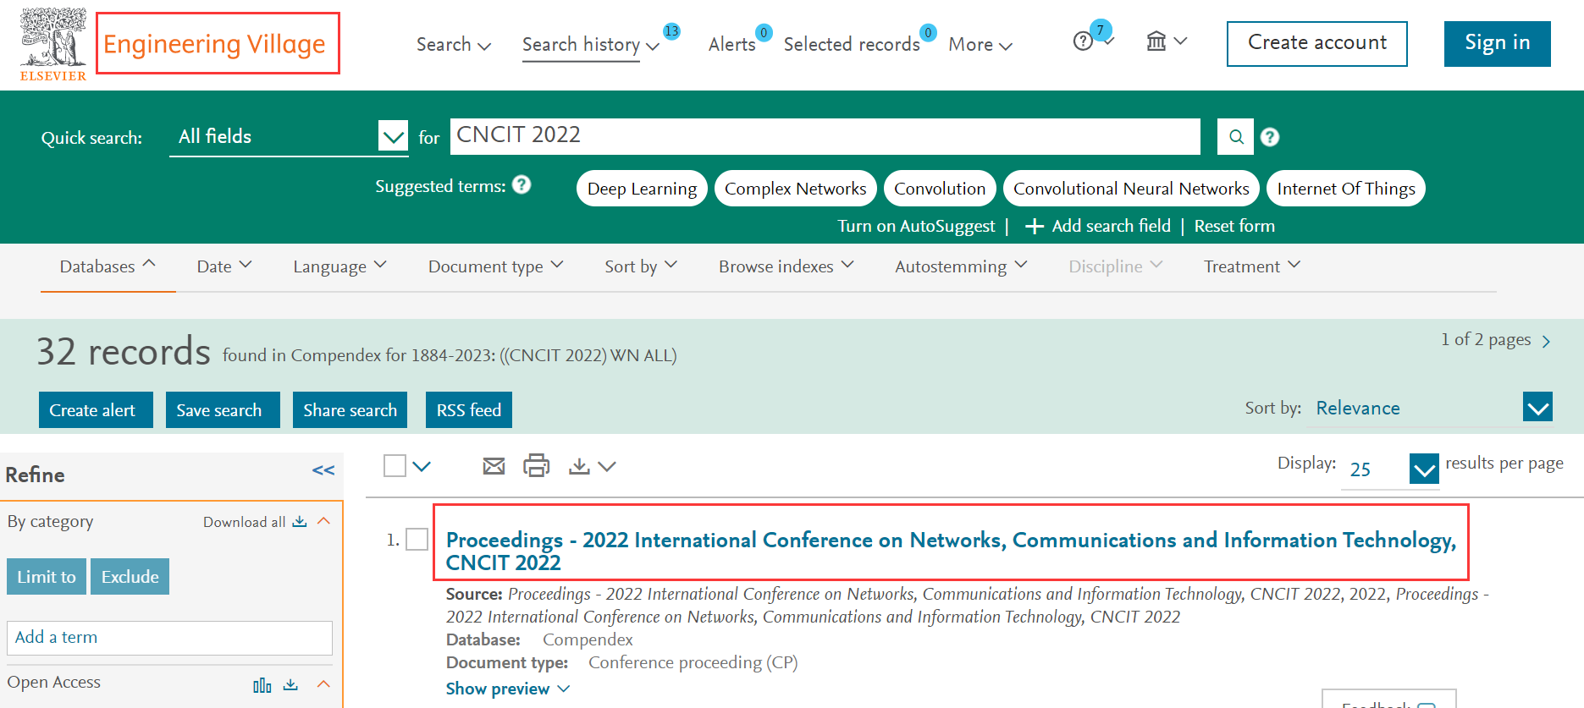Click Exclude button

click(x=130, y=576)
